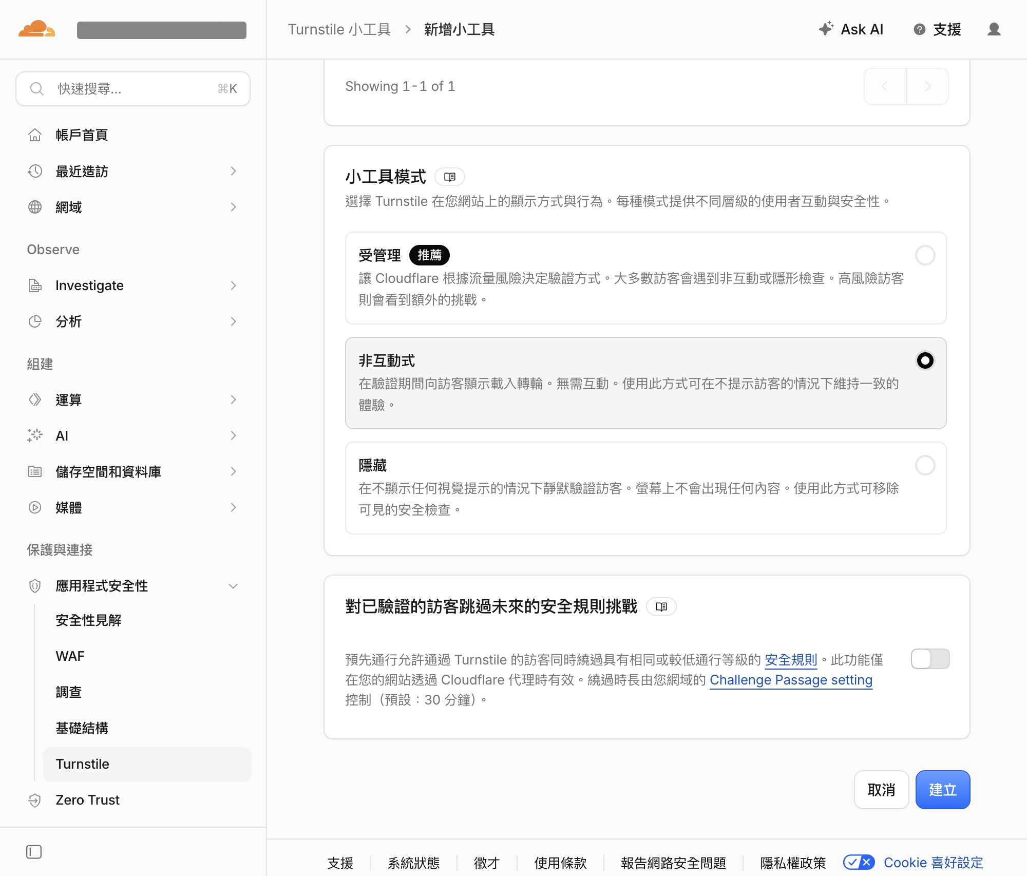Open the redacted account name selector

(x=162, y=30)
